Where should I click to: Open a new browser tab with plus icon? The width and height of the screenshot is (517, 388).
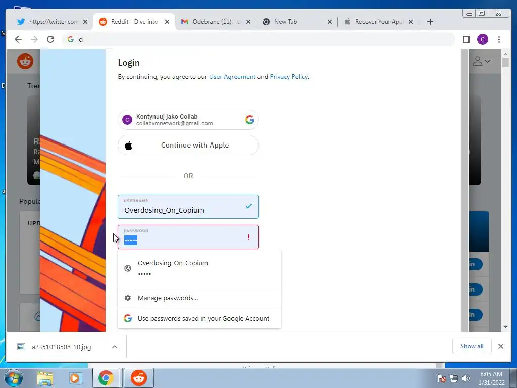[430, 22]
